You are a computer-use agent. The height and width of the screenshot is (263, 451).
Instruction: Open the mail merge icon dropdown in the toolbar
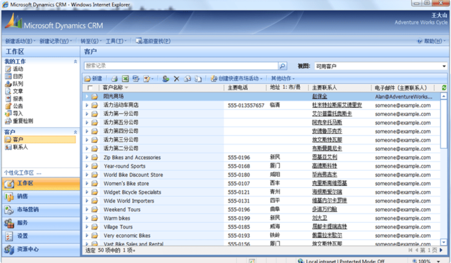(149, 79)
